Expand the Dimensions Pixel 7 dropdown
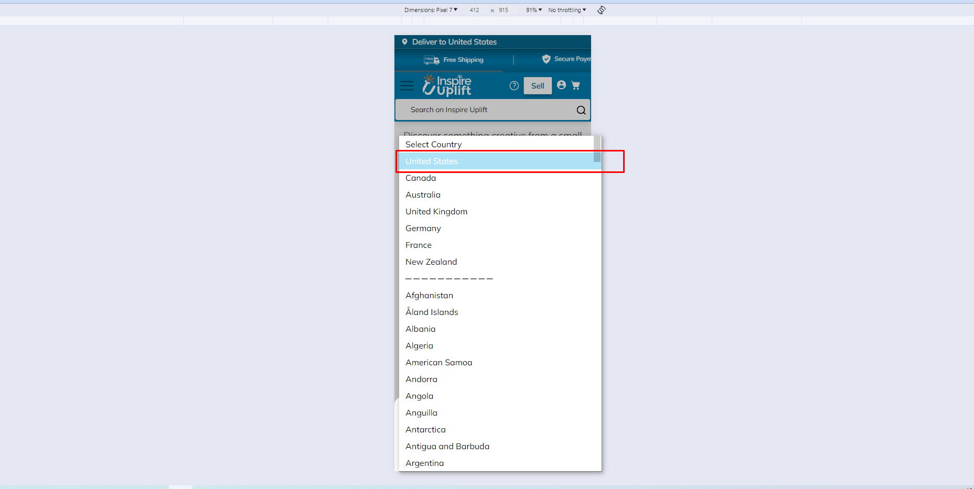The height and width of the screenshot is (489, 974). [x=431, y=10]
